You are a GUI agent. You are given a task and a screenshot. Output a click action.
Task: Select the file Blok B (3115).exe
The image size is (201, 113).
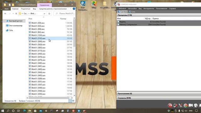50,51
